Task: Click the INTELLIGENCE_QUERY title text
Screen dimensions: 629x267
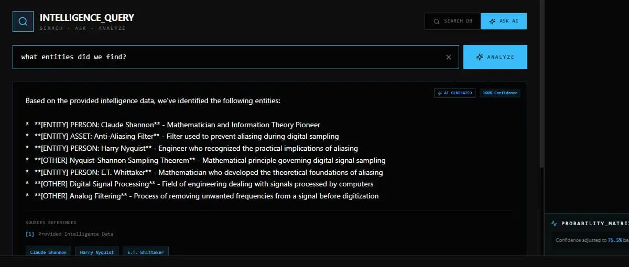Action: (87, 18)
